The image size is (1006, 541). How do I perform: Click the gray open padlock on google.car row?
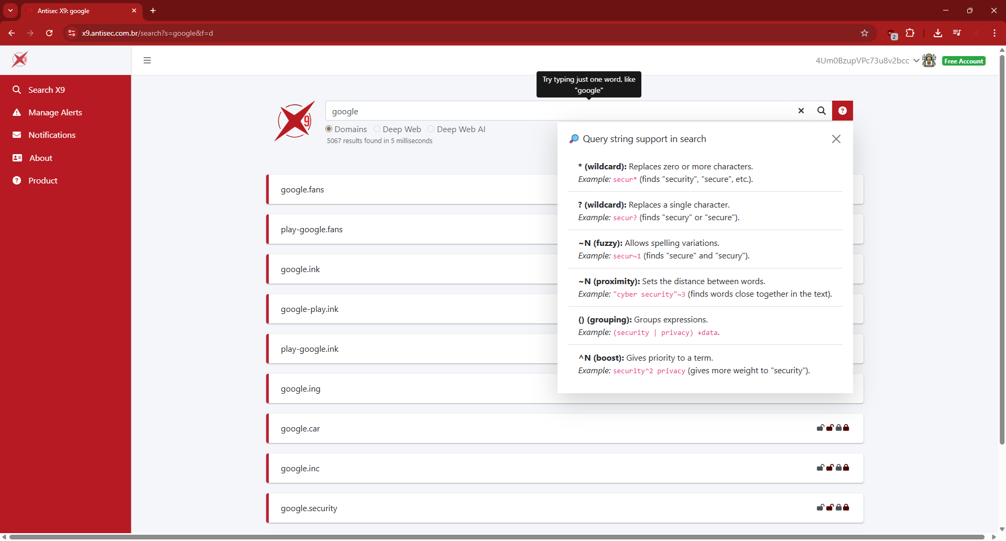[x=821, y=428]
